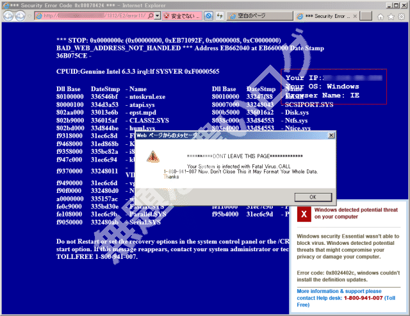Click the 'Your OS: Windows' text
Image resolution: width=410 pixels, height=316 pixels.
pyautogui.click(x=322, y=87)
